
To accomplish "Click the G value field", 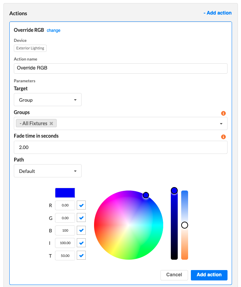I will click(65, 218).
